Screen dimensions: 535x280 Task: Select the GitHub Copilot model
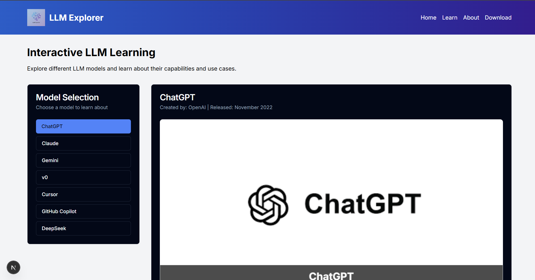tap(83, 211)
